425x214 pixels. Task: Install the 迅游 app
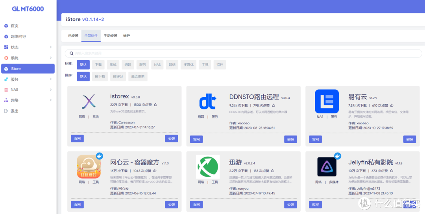click(290, 205)
